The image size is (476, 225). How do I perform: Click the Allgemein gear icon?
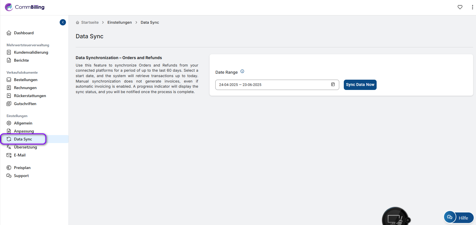click(x=9, y=123)
